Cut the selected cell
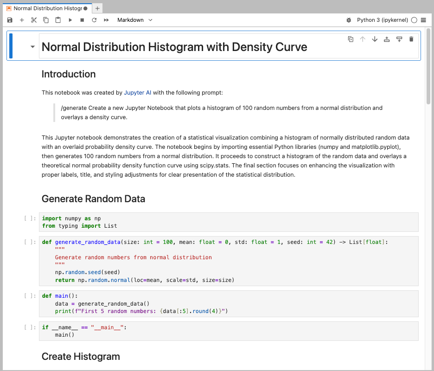 point(33,20)
